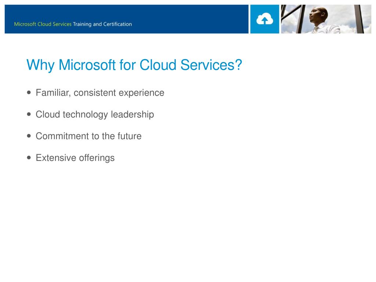Click the white arrow inside the cloud icon
The image size is (376, 282).
(x=264, y=21)
